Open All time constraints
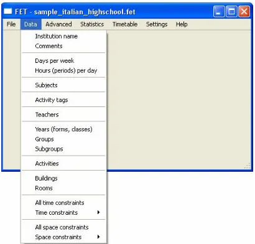Viewport: 255px width, 244px height. [x=64, y=203]
